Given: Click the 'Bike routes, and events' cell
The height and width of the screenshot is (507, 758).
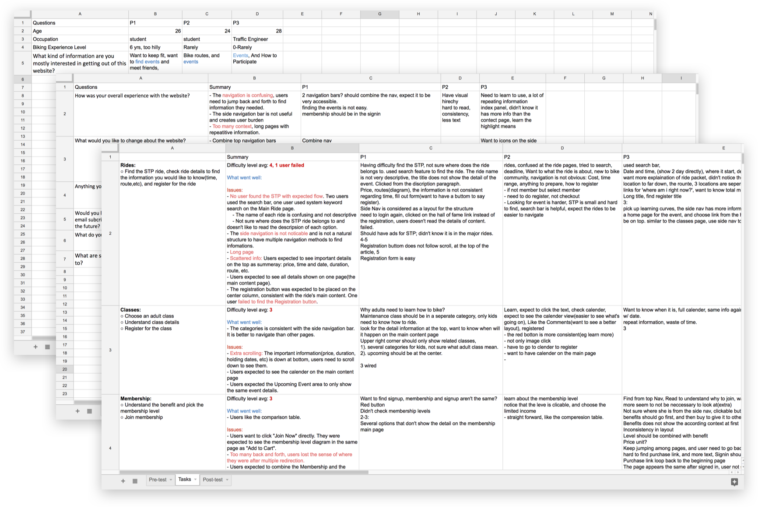Looking at the screenshot, I should pos(207,63).
